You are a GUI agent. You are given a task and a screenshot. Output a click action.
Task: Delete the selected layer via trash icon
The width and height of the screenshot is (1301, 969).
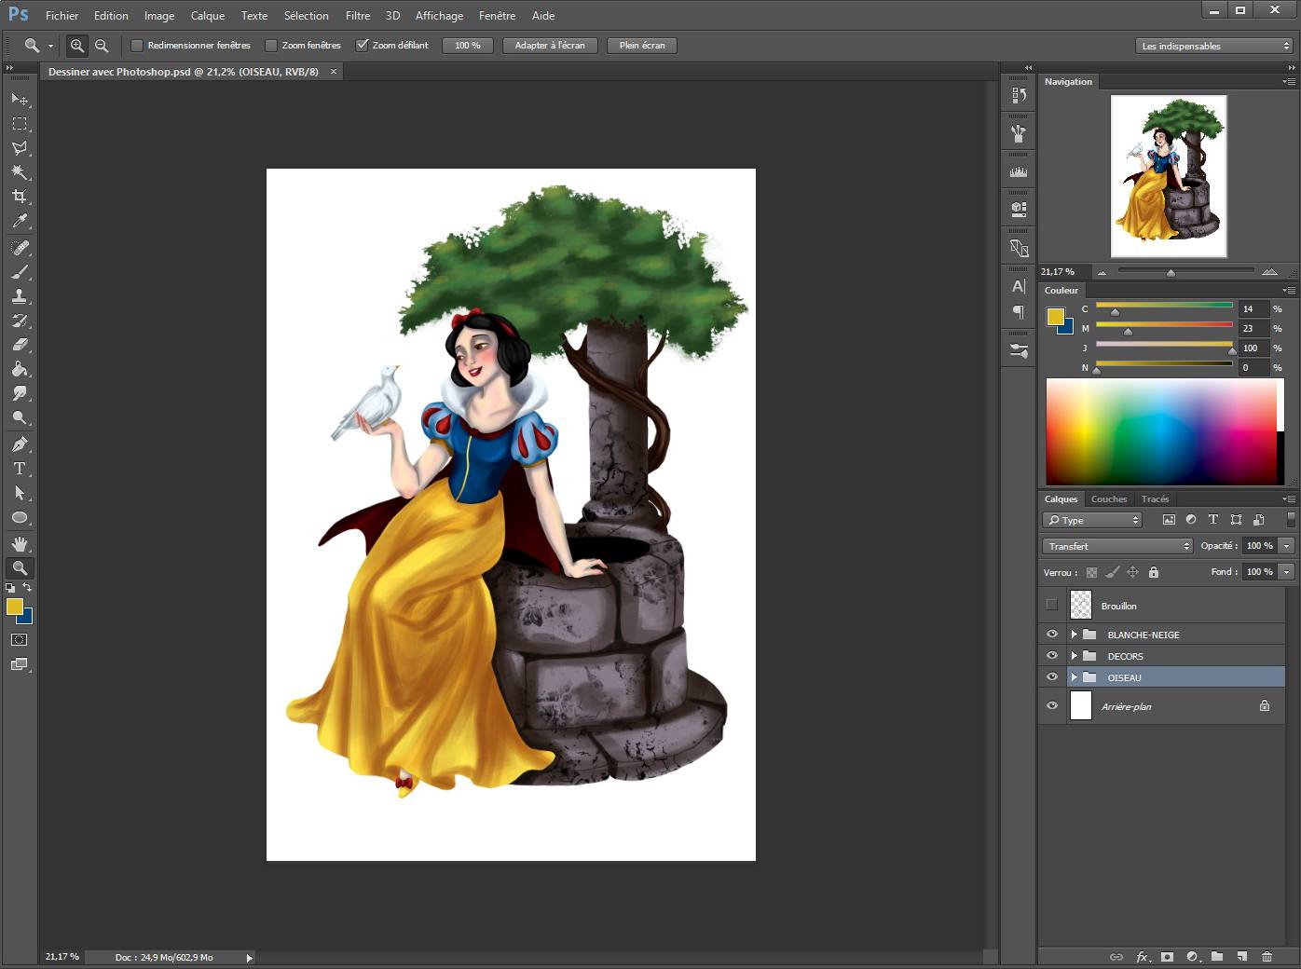click(x=1267, y=957)
